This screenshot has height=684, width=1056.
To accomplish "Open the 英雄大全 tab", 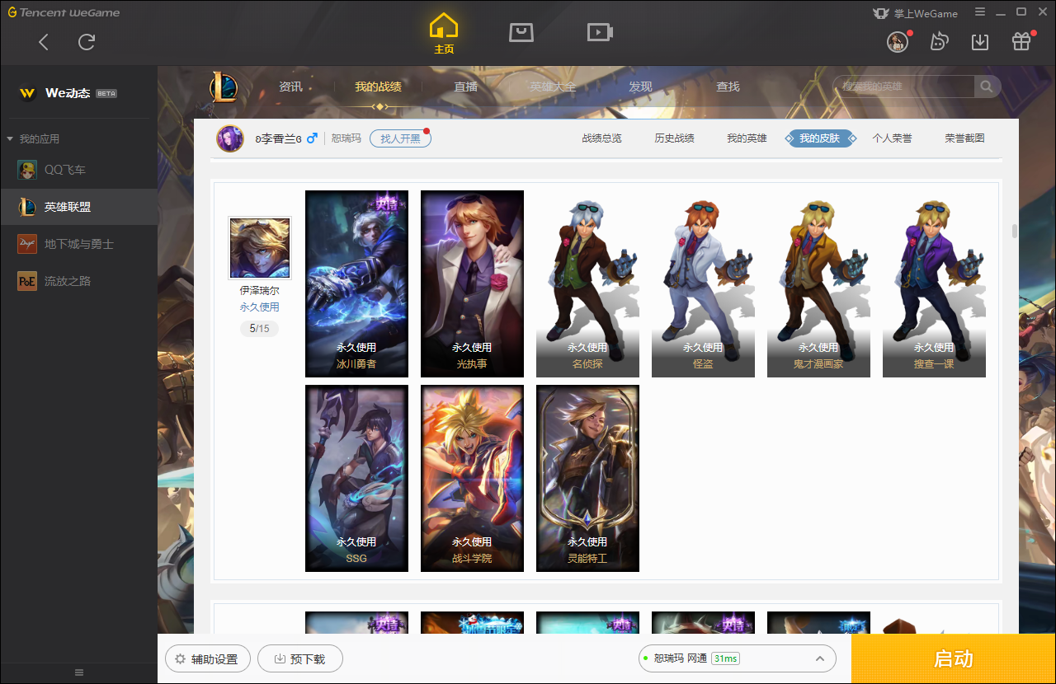I will tap(553, 87).
